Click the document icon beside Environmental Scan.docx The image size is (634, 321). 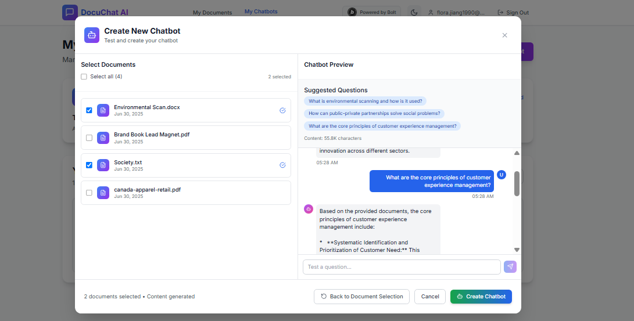pos(103,110)
